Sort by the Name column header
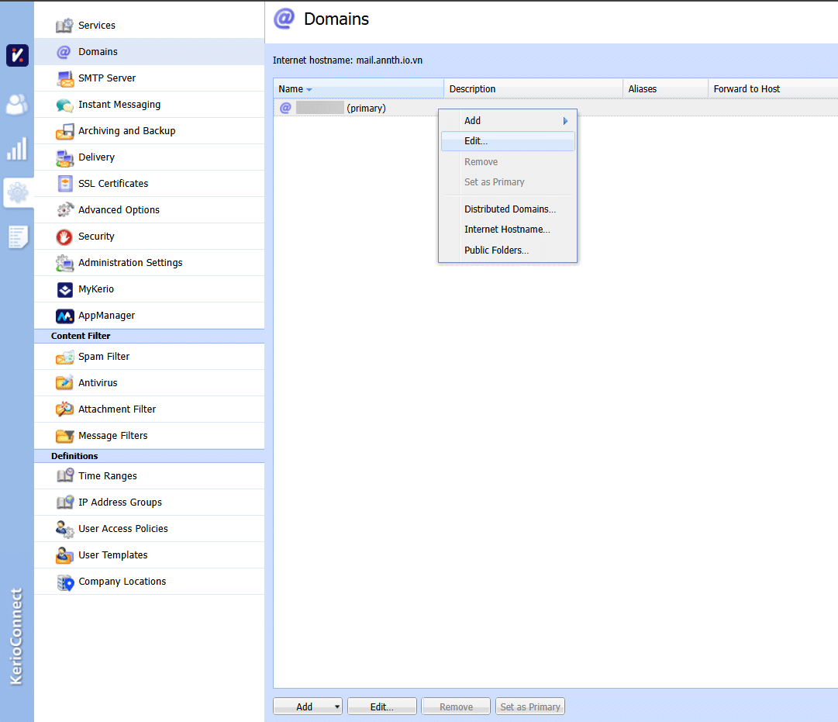This screenshot has width=838, height=722. [x=291, y=89]
